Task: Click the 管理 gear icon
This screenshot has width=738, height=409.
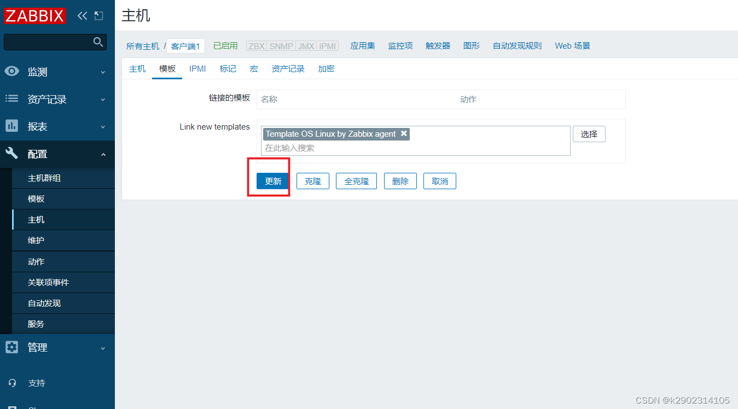Action: click(x=12, y=347)
